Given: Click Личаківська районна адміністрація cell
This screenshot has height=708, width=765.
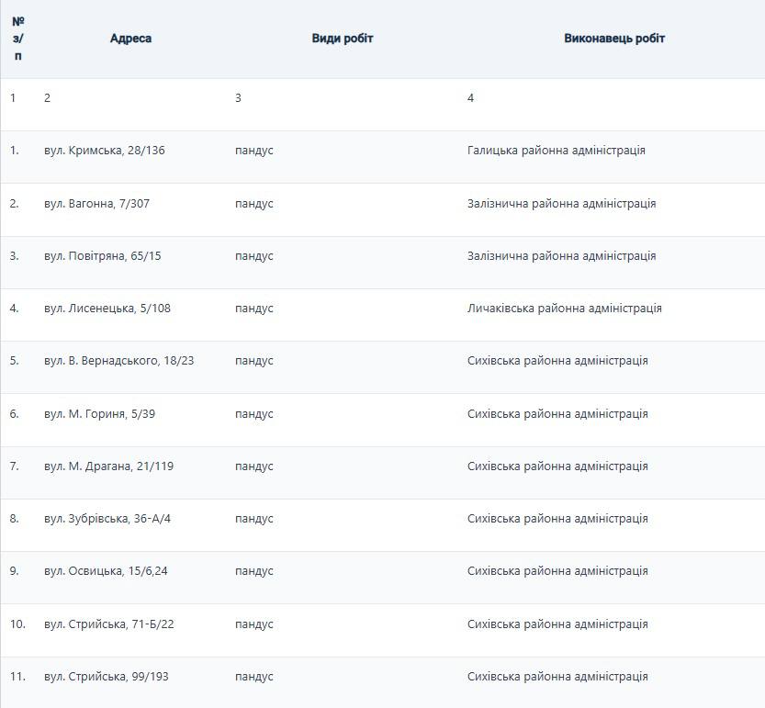Looking at the screenshot, I should pos(564,309).
